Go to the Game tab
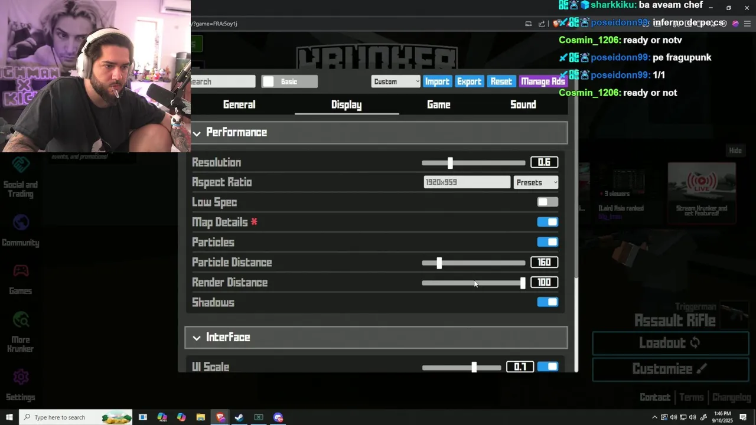Screen dimensions: 756x425 [x=439, y=104]
